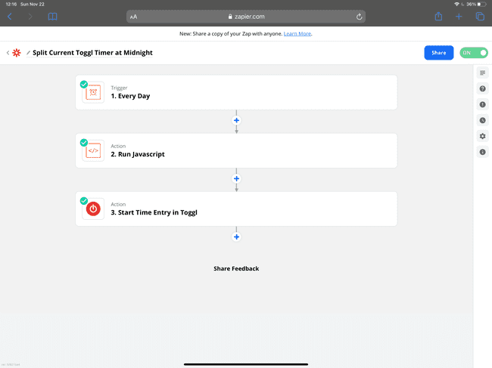This screenshot has height=368, width=492.
Task: Click Share Feedback link
Action: click(236, 268)
